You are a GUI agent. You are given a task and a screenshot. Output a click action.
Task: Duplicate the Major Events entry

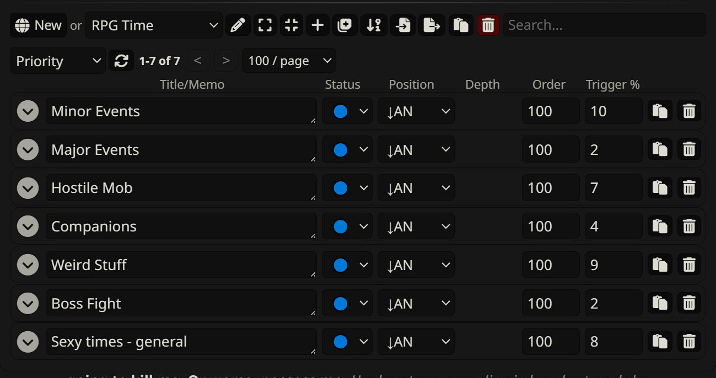660,150
